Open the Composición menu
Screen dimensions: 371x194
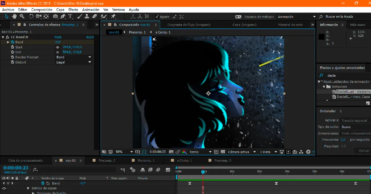[42, 10]
